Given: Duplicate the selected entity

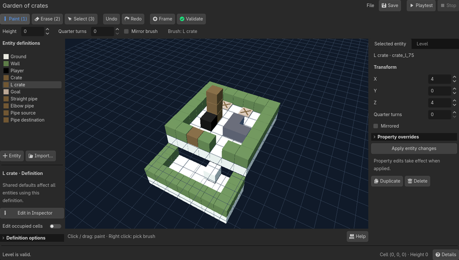Looking at the screenshot, I should 387,181.
